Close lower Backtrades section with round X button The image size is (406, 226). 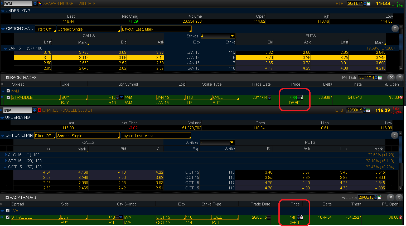[x=391, y=197]
